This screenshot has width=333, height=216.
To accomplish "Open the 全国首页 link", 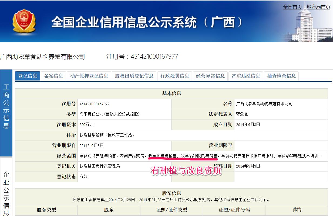I will point(292,7).
